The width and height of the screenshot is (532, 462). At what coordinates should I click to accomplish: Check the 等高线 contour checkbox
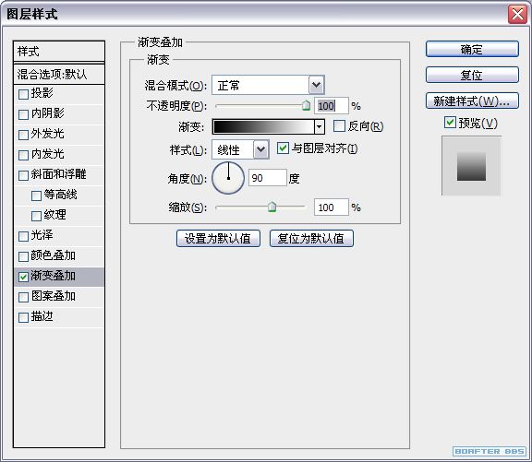36,195
